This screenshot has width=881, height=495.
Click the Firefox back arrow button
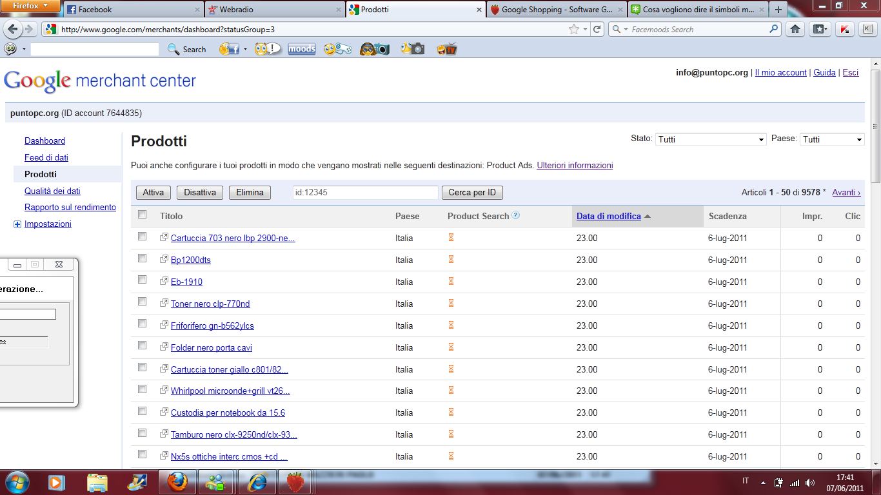(x=13, y=29)
